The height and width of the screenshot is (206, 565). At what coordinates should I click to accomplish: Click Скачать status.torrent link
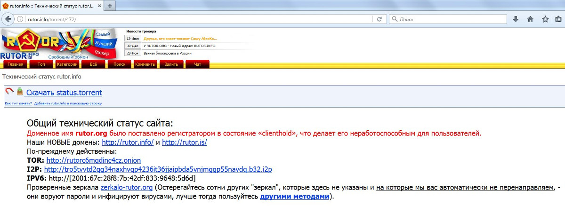point(64,93)
